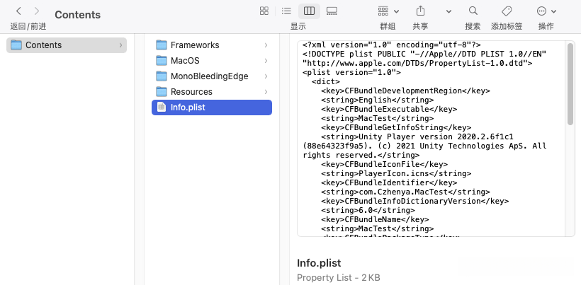The image size is (581, 285).
Task: Click the Share icon
Action: click(420, 11)
